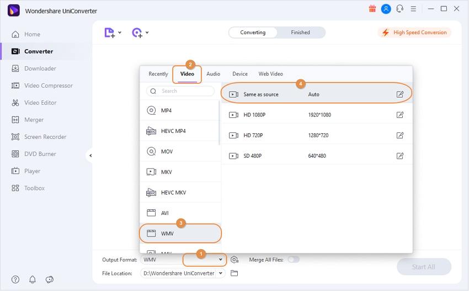Screen dimensions: 469x291
Task: Choose HEVC MKV from the format list
Action: [x=180, y=192]
